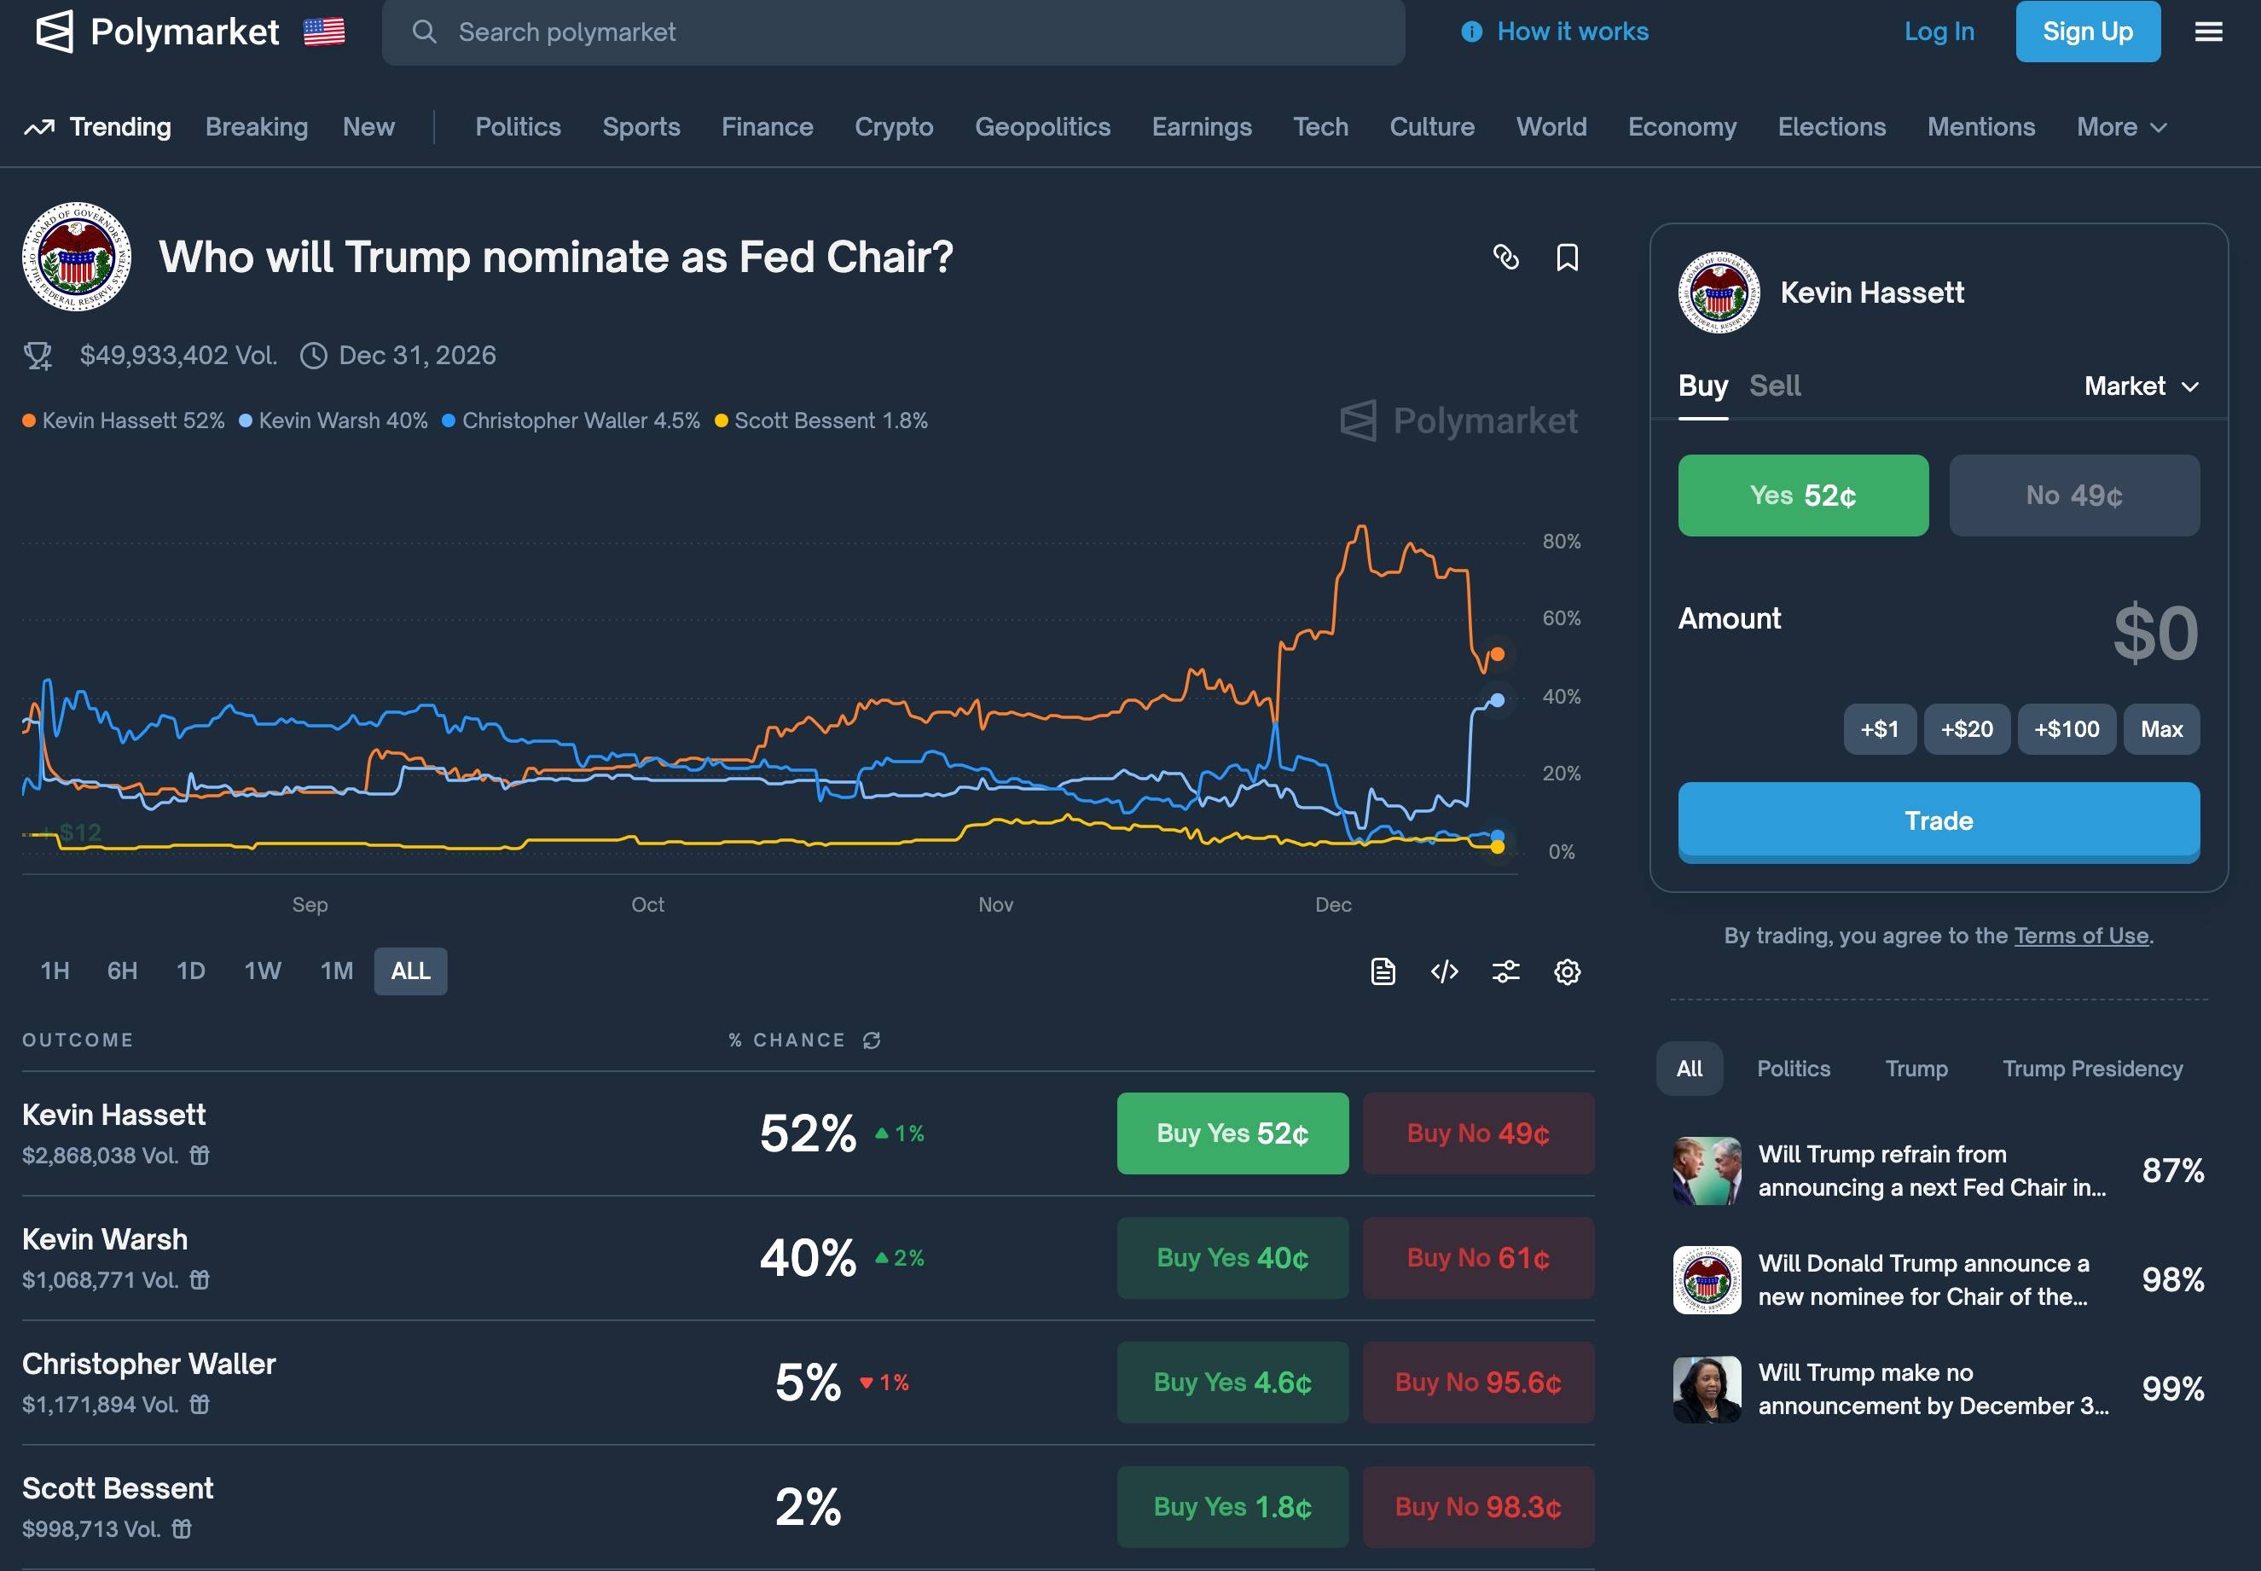Click gift icon beside Kevin Hassett volume

point(200,1156)
